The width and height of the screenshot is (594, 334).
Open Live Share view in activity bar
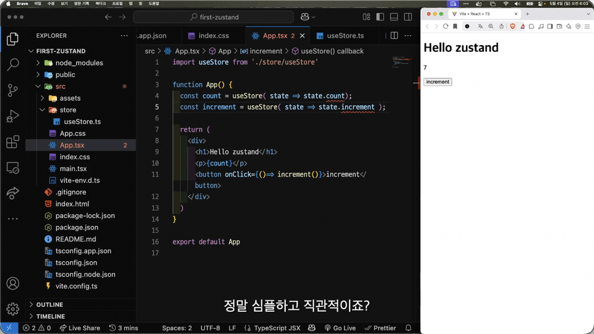12,193
